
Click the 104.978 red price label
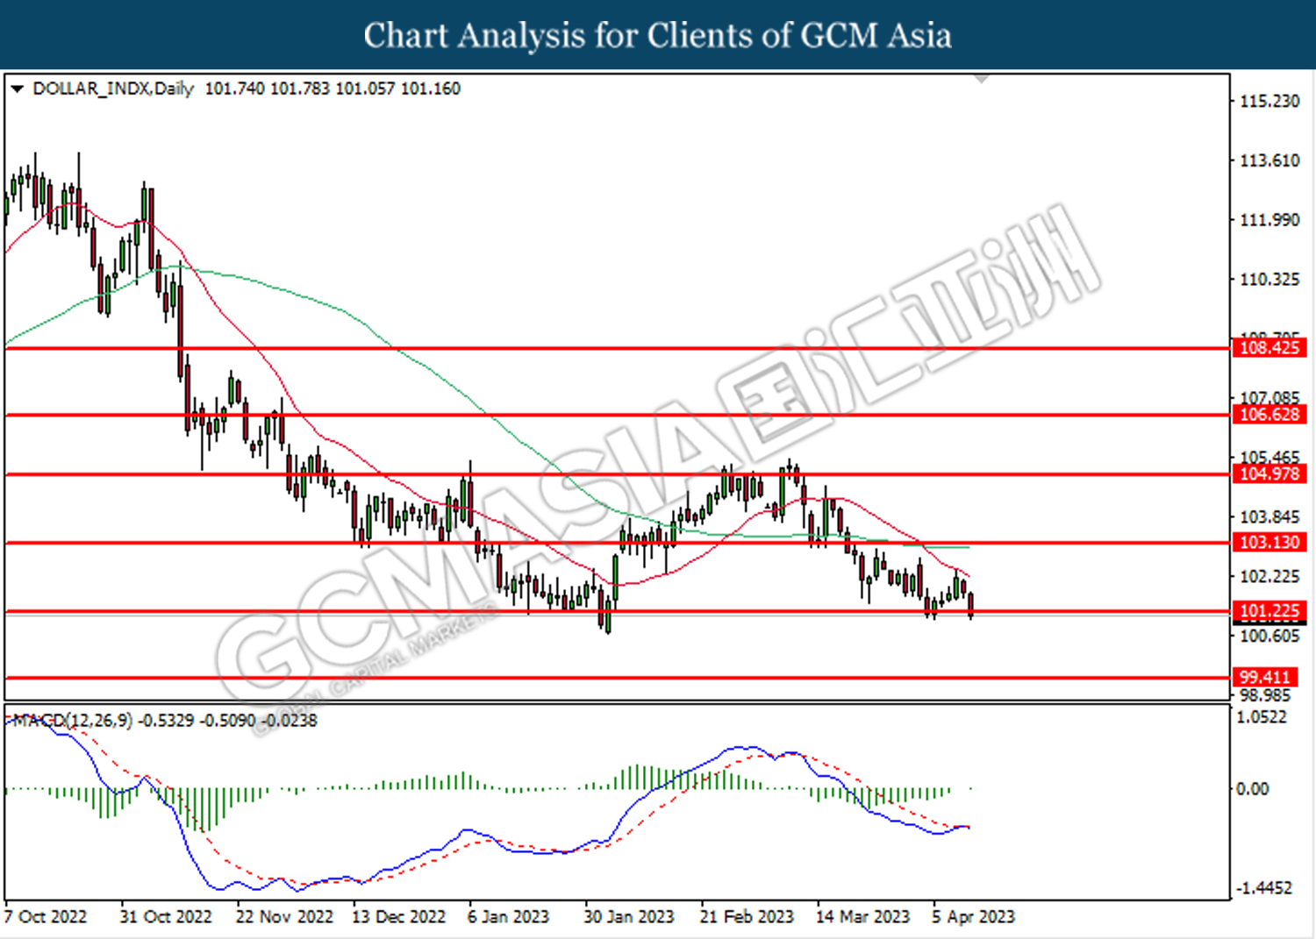point(1270,474)
